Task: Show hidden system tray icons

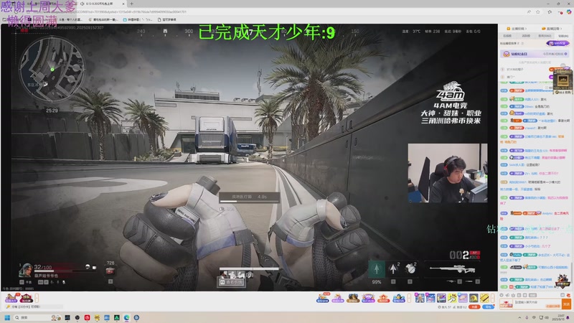Action: [x=519, y=317]
